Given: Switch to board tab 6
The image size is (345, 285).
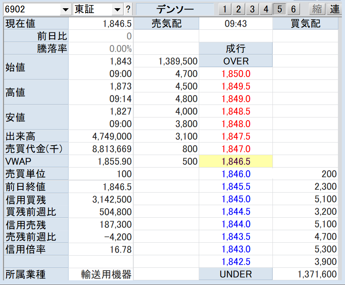Looking at the screenshot, I should [x=293, y=9].
